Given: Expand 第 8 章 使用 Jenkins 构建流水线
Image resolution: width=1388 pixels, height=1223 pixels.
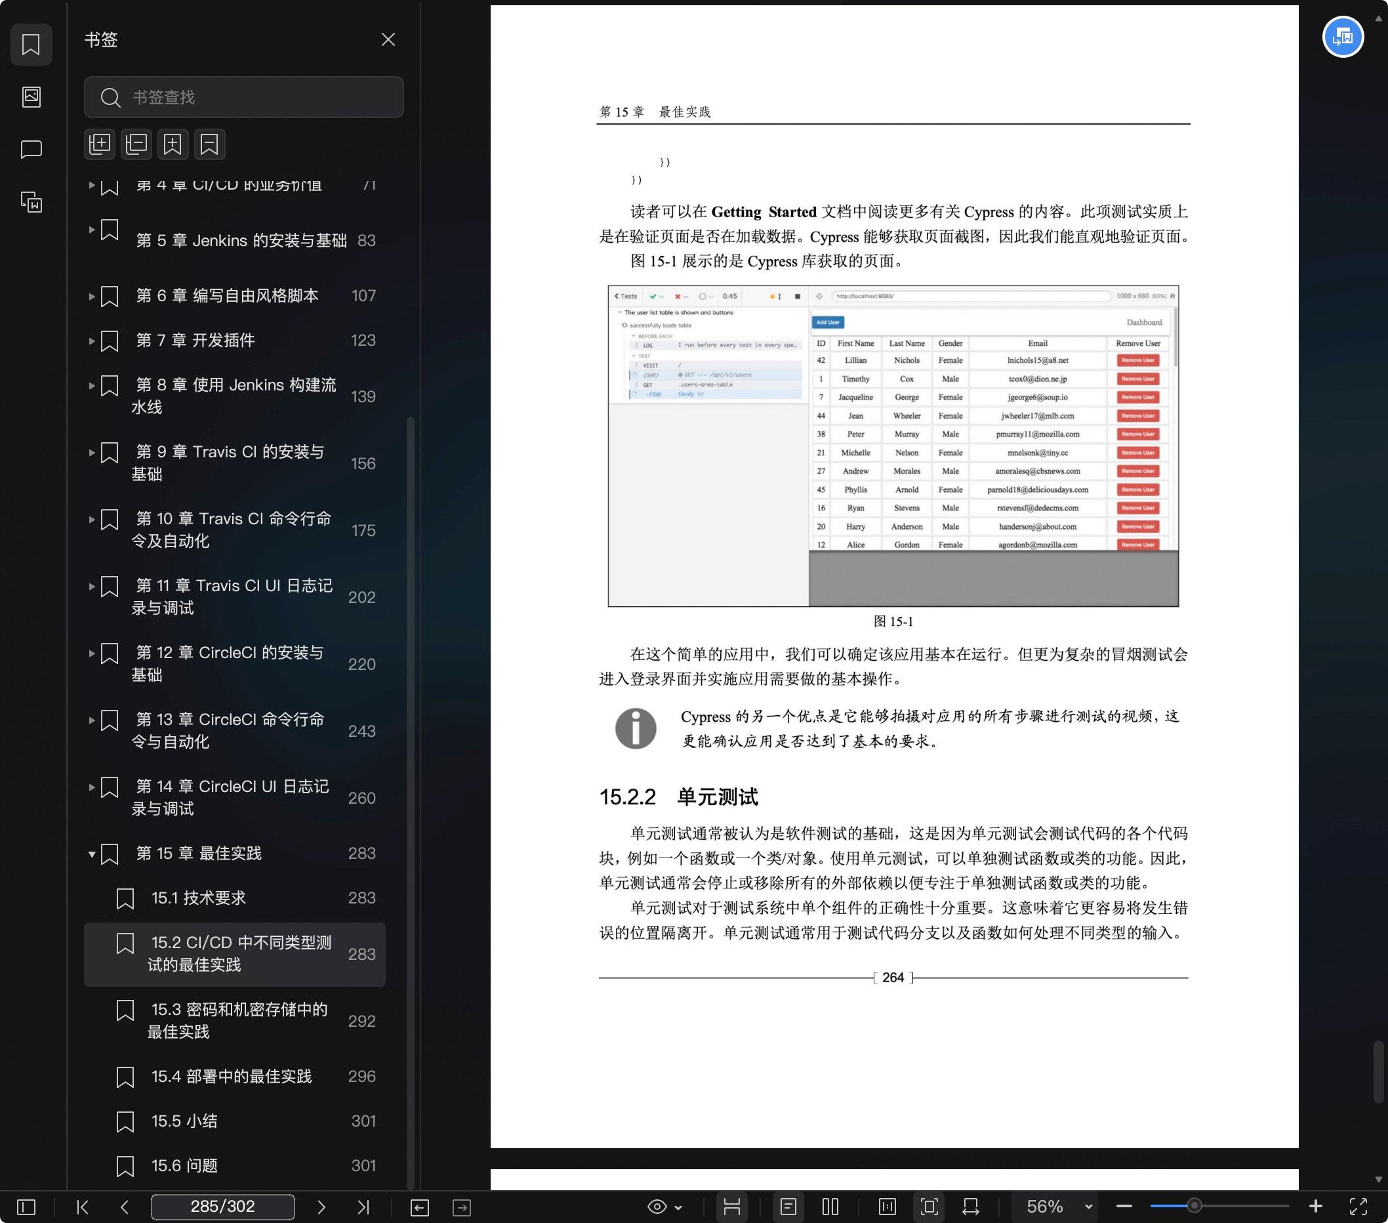Looking at the screenshot, I should tap(91, 385).
